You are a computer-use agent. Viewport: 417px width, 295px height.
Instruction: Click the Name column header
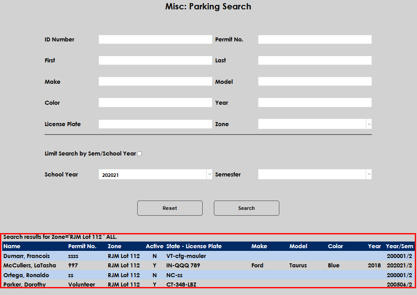pyautogui.click(x=12, y=246)
